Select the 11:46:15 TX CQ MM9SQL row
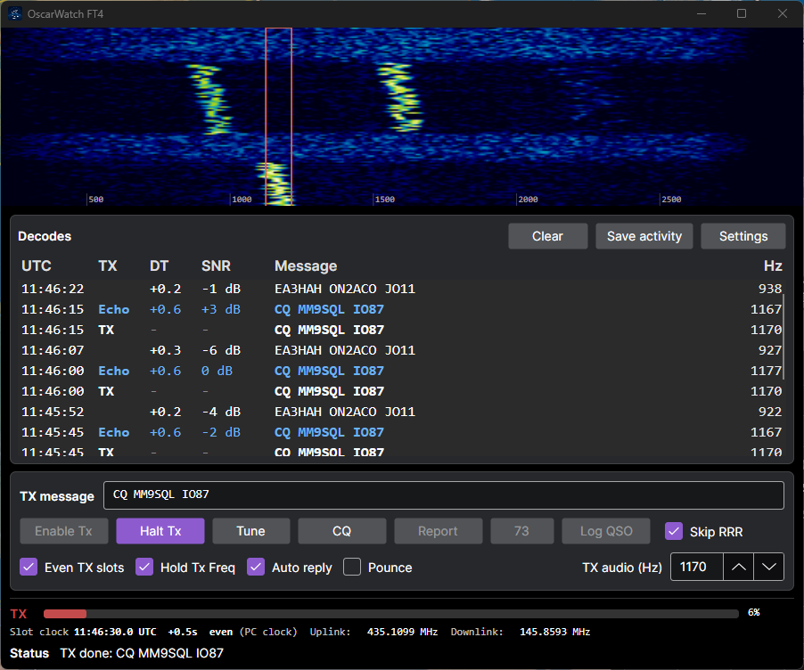Screen dimensions: 804x670 tap(401, 331)
